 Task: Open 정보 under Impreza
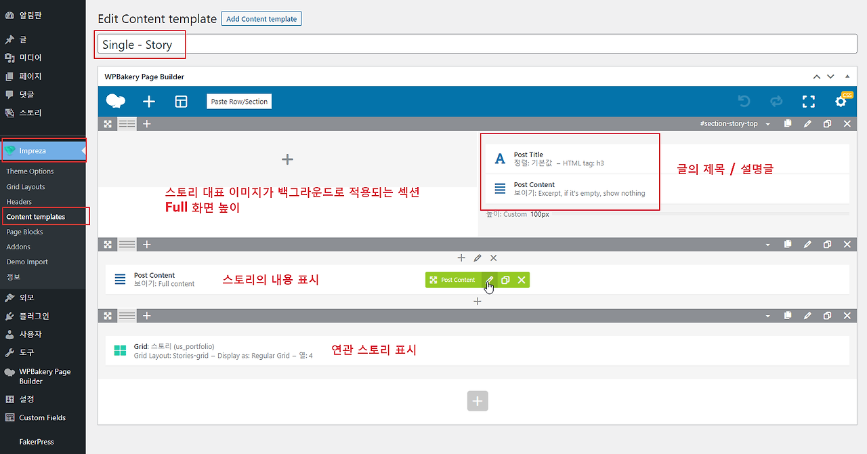(14, 277)
